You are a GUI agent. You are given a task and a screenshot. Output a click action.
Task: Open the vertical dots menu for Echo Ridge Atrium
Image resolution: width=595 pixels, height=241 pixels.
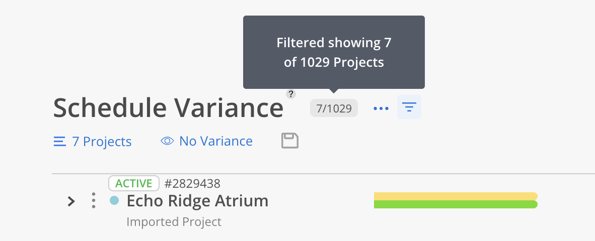coord(93,200)
